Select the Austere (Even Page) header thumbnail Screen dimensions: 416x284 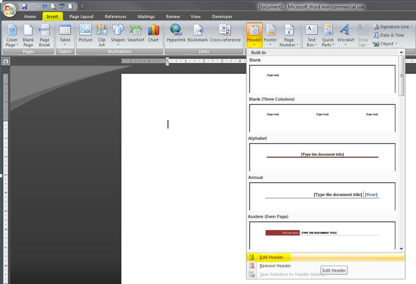(x=322, y=236)
